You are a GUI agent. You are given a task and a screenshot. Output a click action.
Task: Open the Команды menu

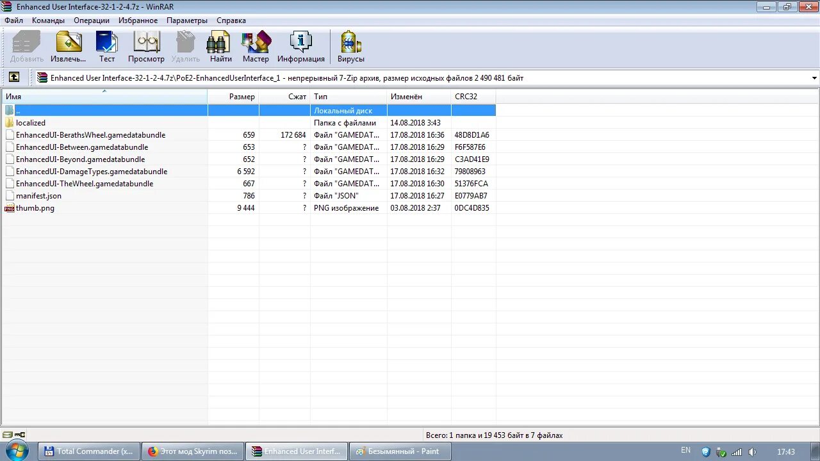(x=48, y=20)
